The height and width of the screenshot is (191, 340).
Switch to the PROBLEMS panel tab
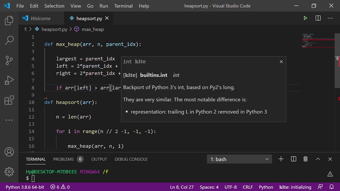(x=68, y=159)
